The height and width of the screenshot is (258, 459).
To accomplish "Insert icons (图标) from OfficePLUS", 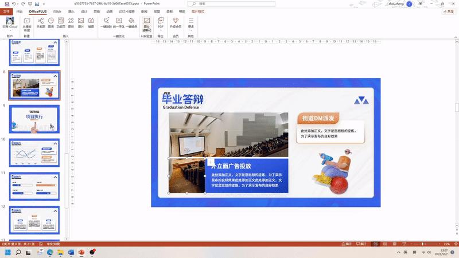I will tap(71, 22).
